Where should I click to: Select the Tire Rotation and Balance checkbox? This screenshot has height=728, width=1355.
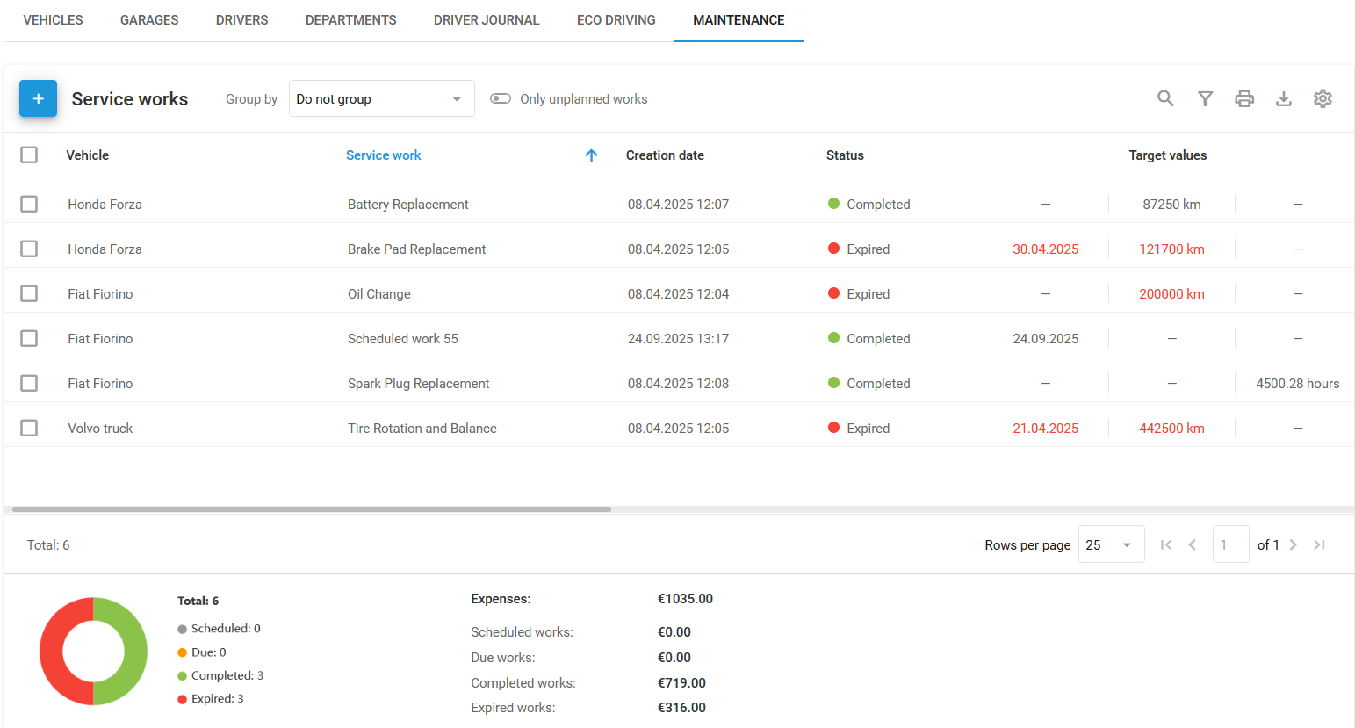(x=29, y=428)
